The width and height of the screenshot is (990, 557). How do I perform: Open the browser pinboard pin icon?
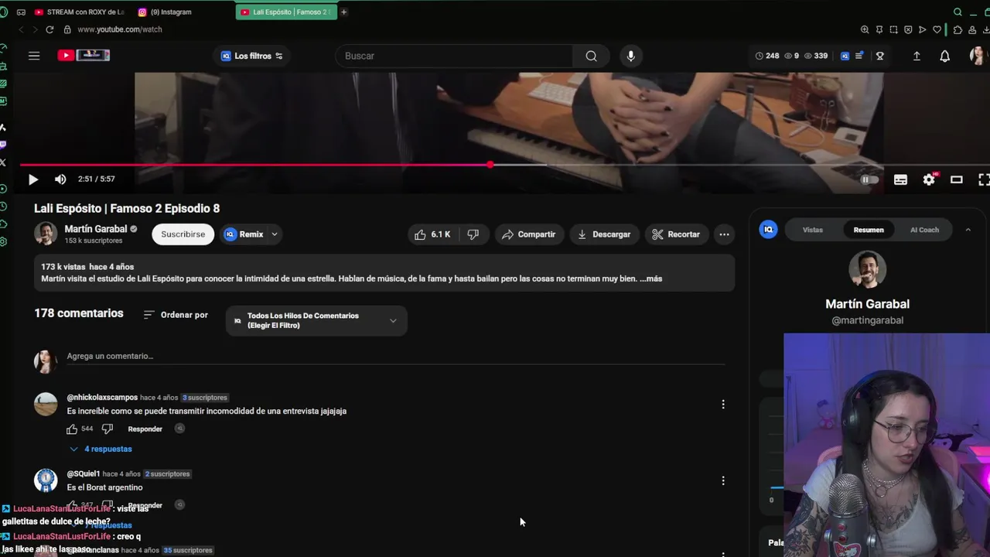coord(879,29)
